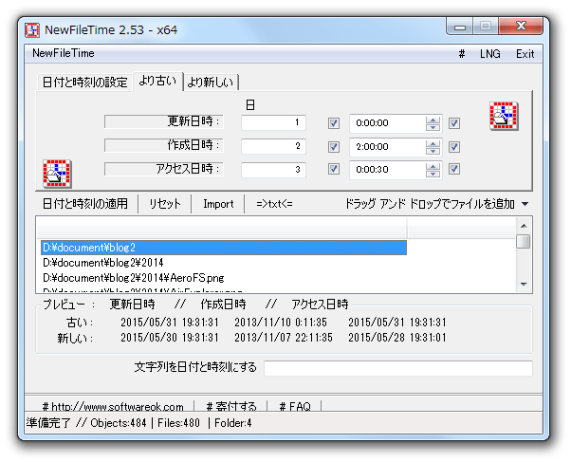
Task: Toggle the checkbox after 0:00:00 time
Action: coord(454,123)
